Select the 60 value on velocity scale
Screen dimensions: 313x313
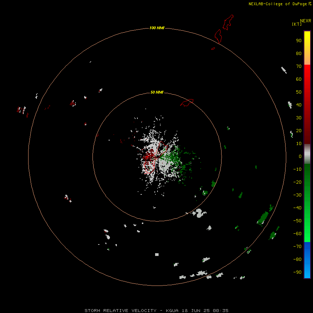tap(299, 79)
